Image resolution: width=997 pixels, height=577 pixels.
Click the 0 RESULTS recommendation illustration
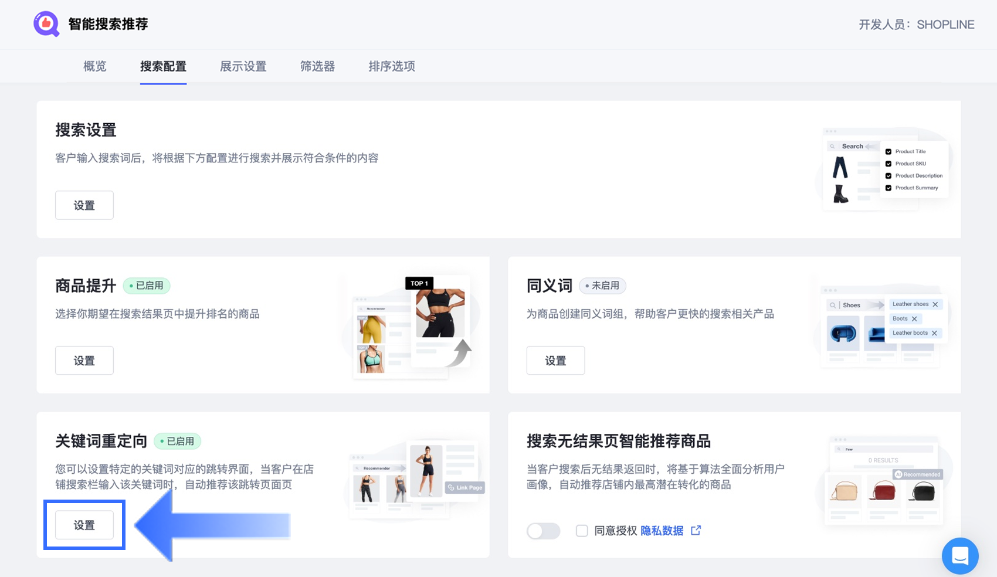tap(883, 480)
